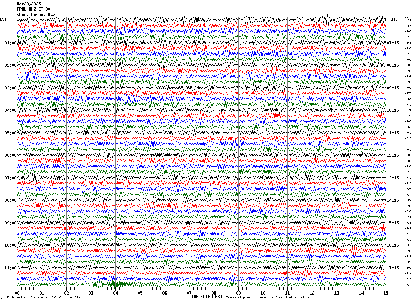
Task: Click the DC offset value -797
Action: pyautogui.click(x=408, y=88)
